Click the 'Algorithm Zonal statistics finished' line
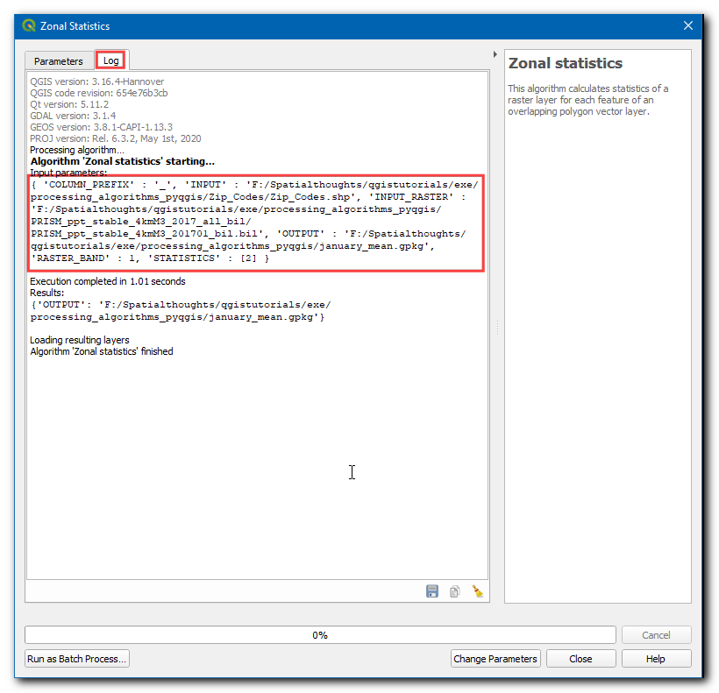The width and height of the screenshot is (719, 693). coord(102,351)
